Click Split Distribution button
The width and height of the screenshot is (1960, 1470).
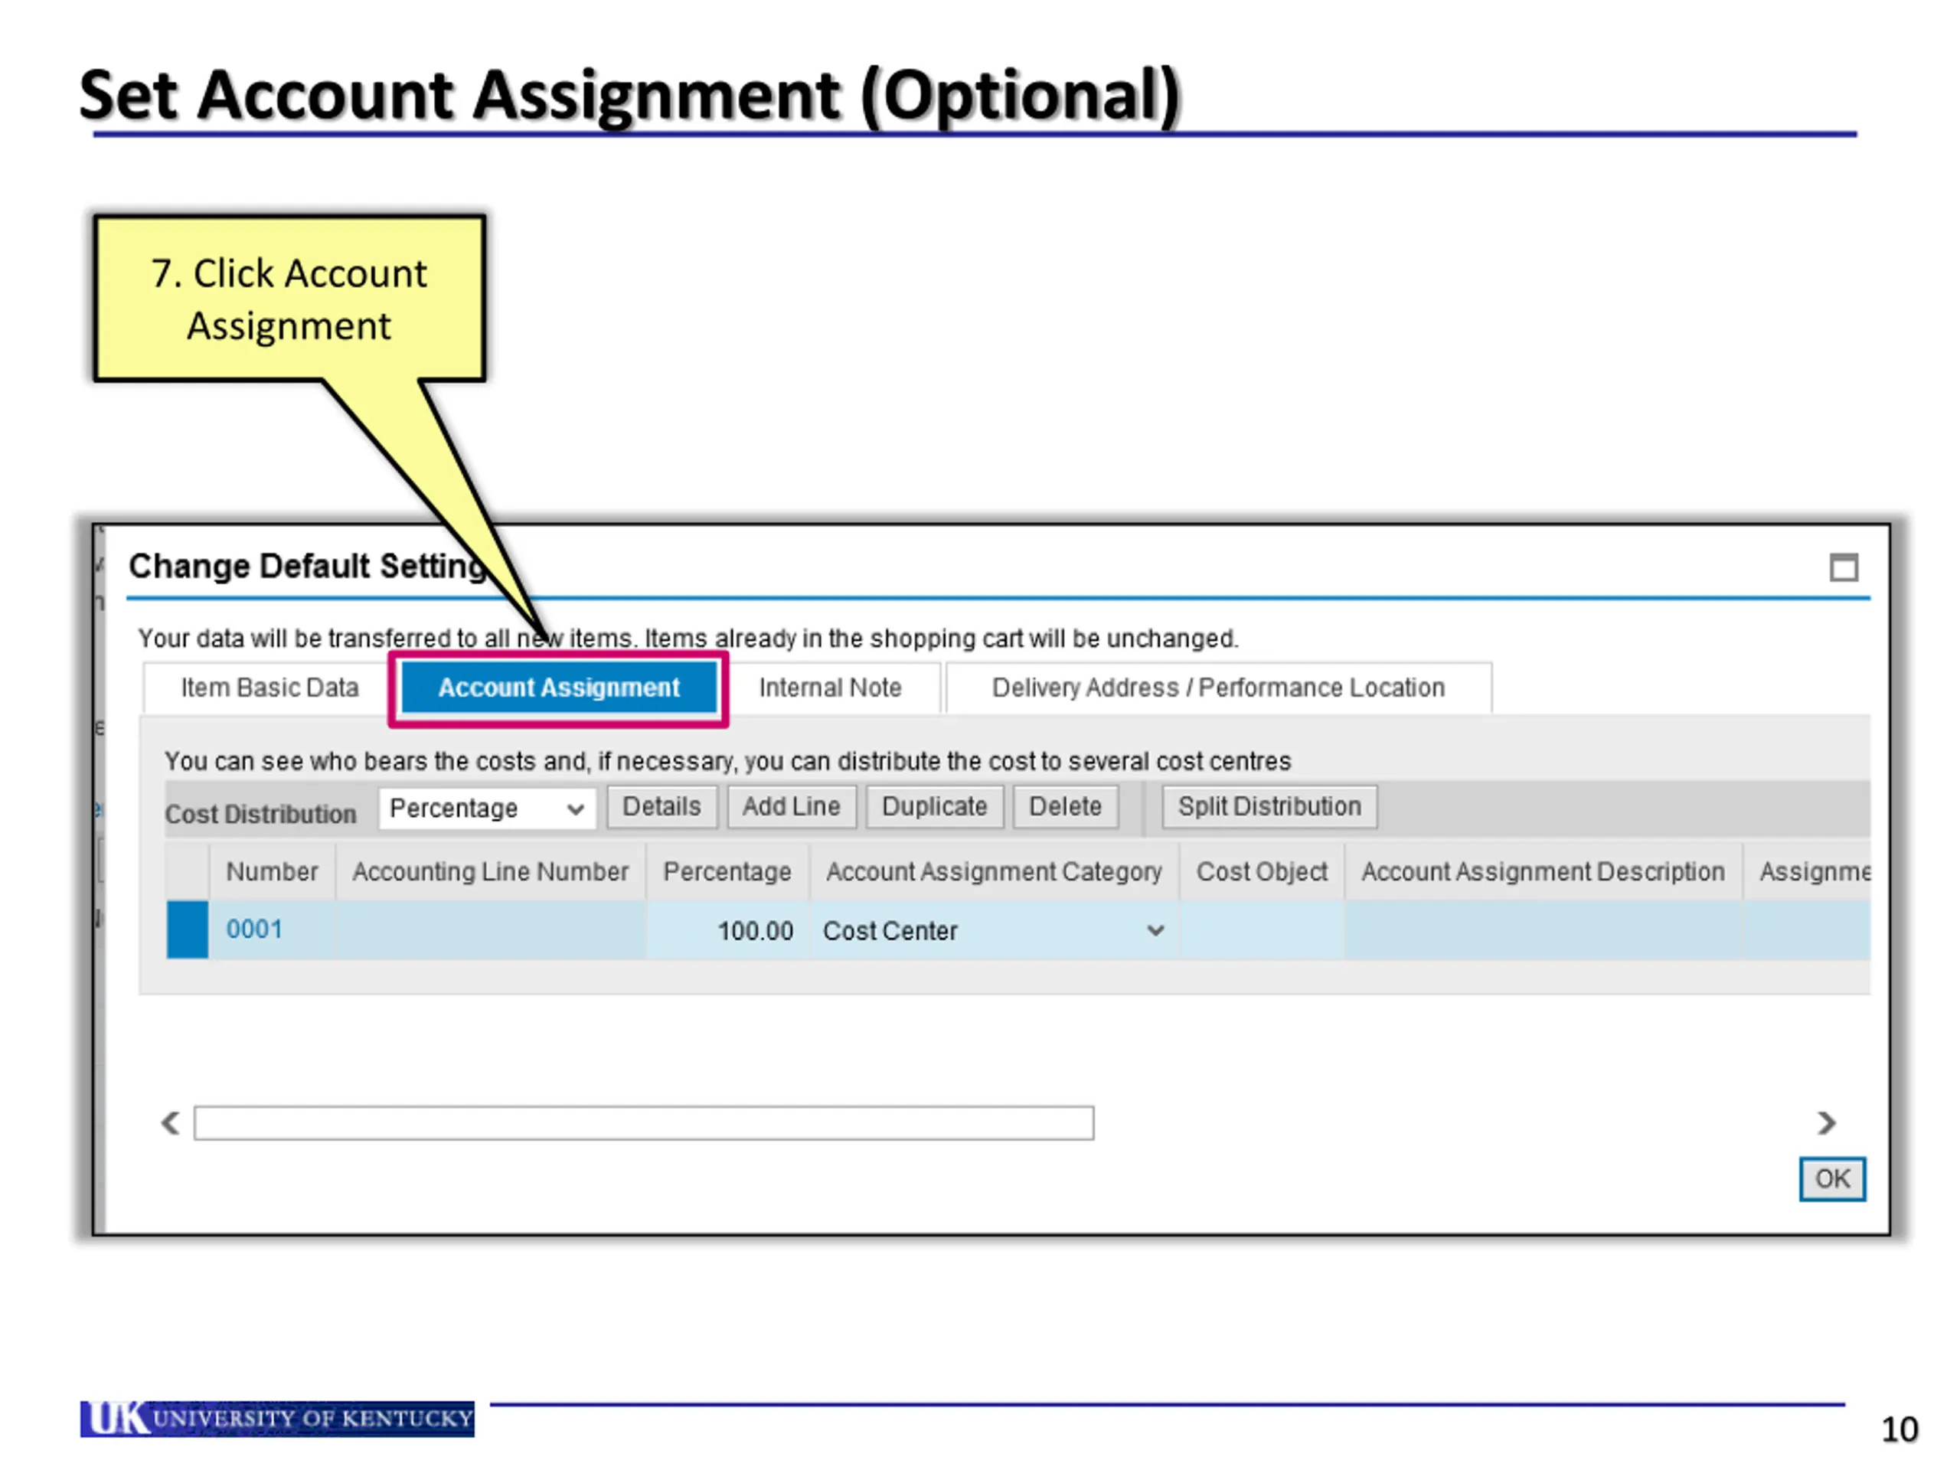pyautogui.click(x=1269, y=806)
